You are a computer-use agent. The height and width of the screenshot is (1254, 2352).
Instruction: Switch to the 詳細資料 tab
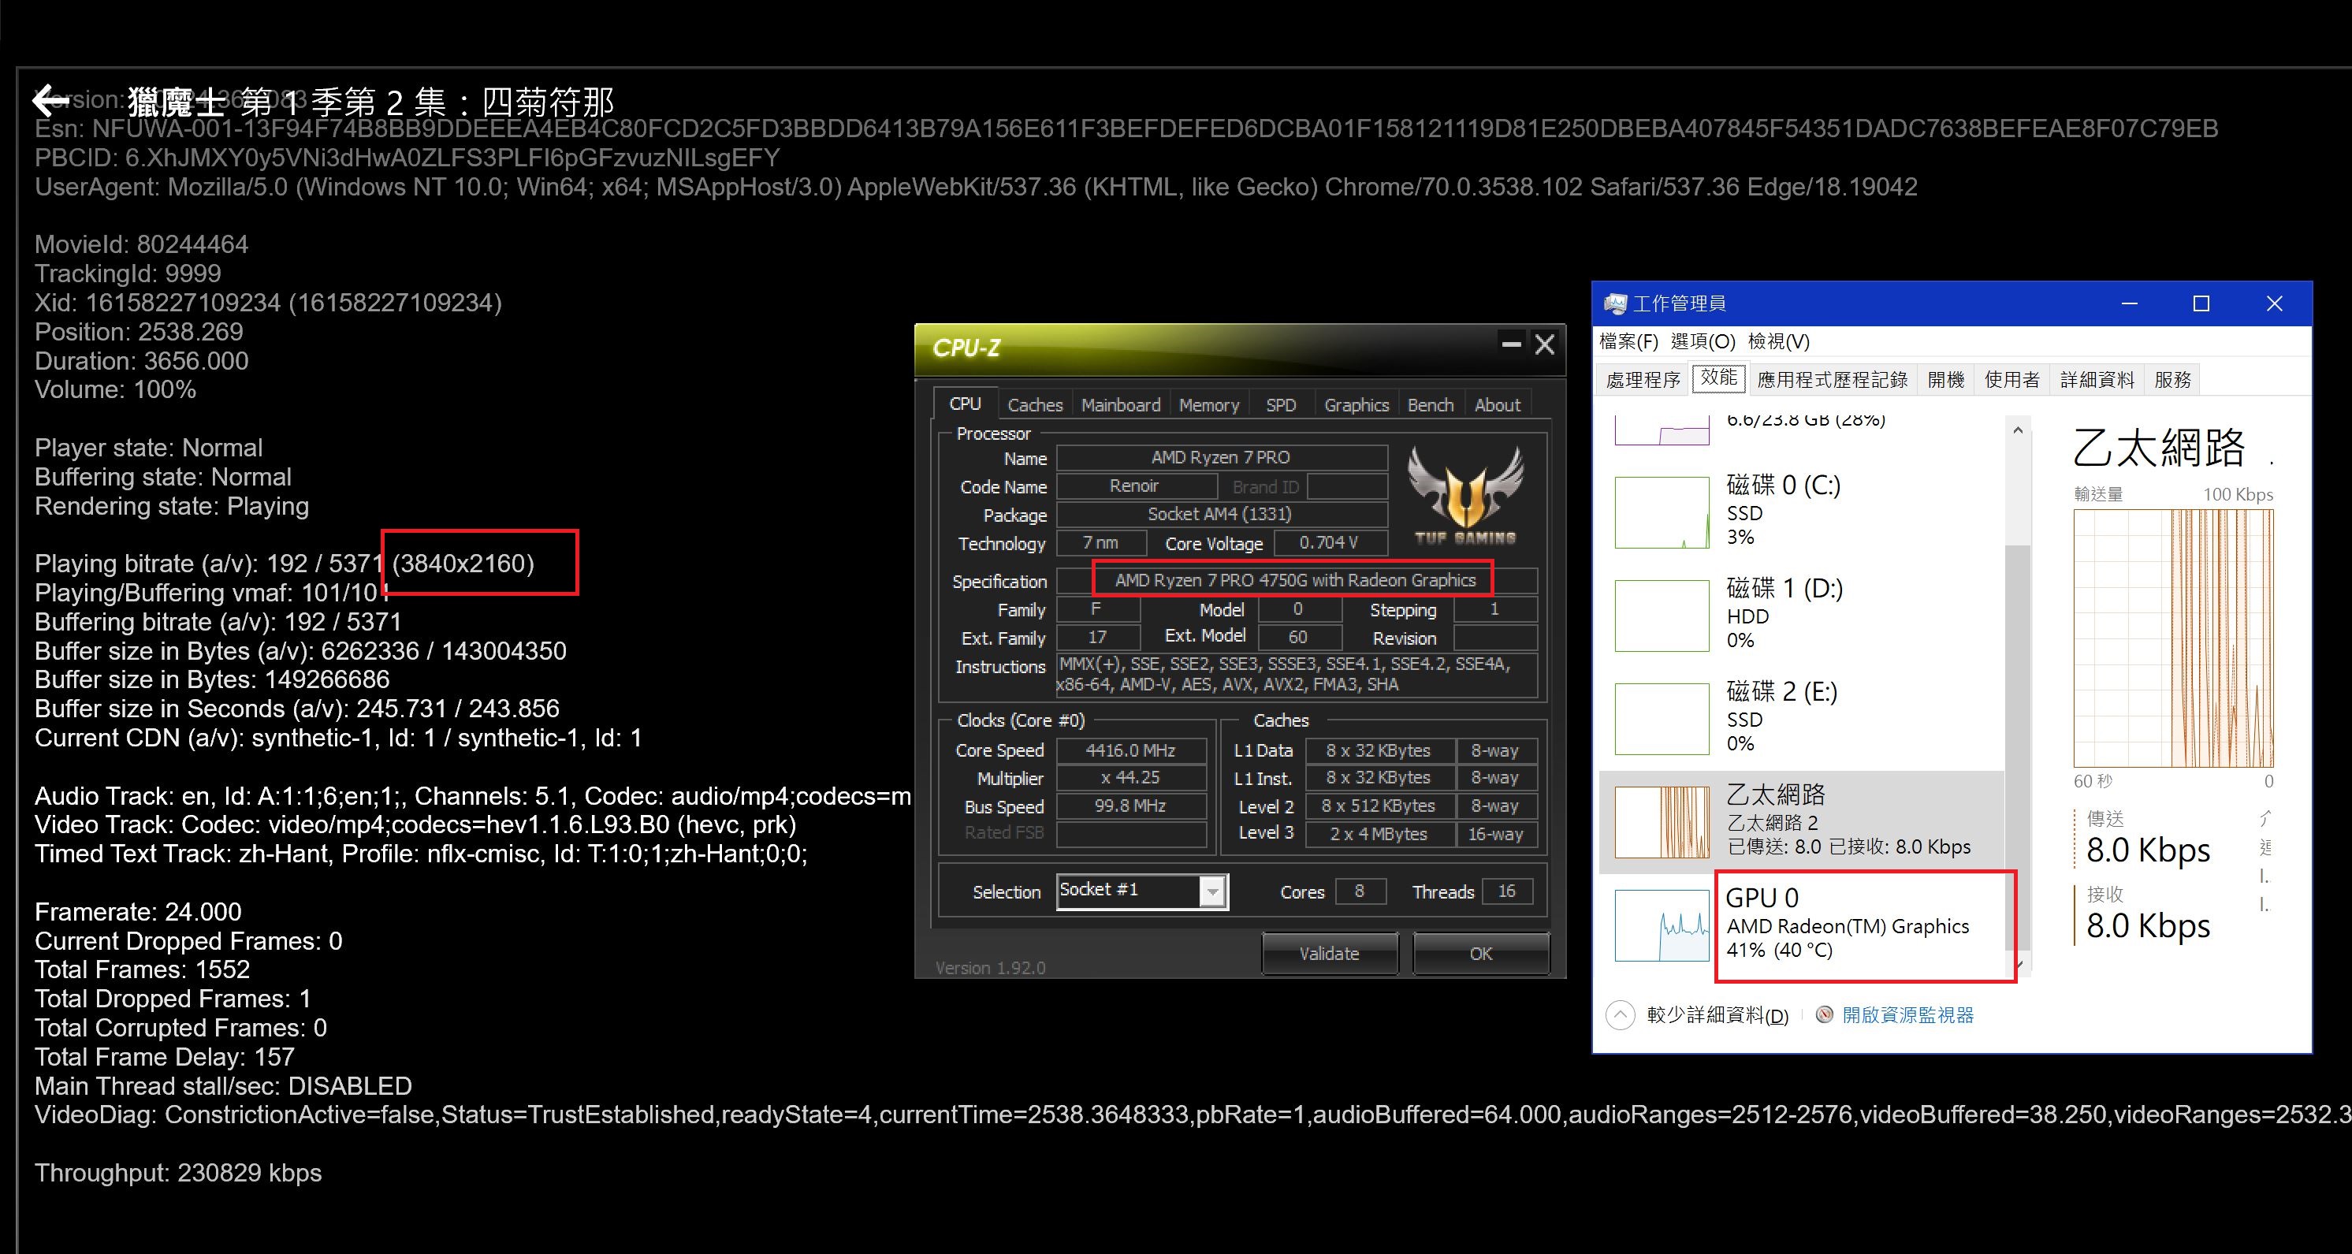point(2097,380)
